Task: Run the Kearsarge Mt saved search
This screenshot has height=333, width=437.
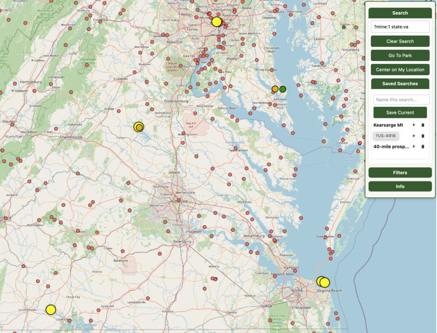Action: tap(414, 125)
